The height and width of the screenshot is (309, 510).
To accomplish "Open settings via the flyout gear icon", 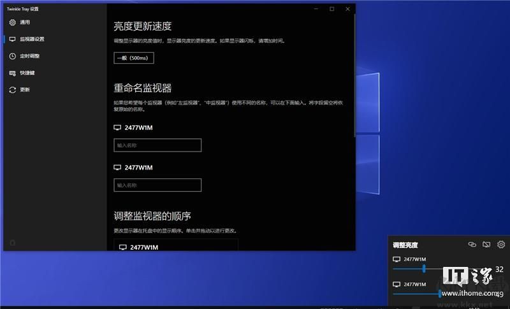I will tap(501, 245).
